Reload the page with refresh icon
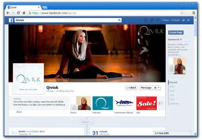The image size is (202, 140). pos(19,13)
